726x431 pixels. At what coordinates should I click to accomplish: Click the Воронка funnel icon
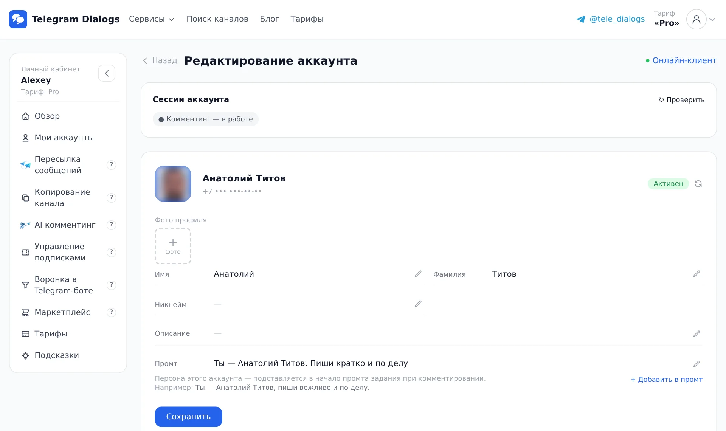click(x=25, y=285)
